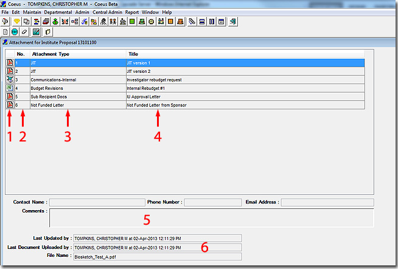Open PDF icon for JIT version 2
This screenshot has width=398, height=269.
click(x=10, y=71)
